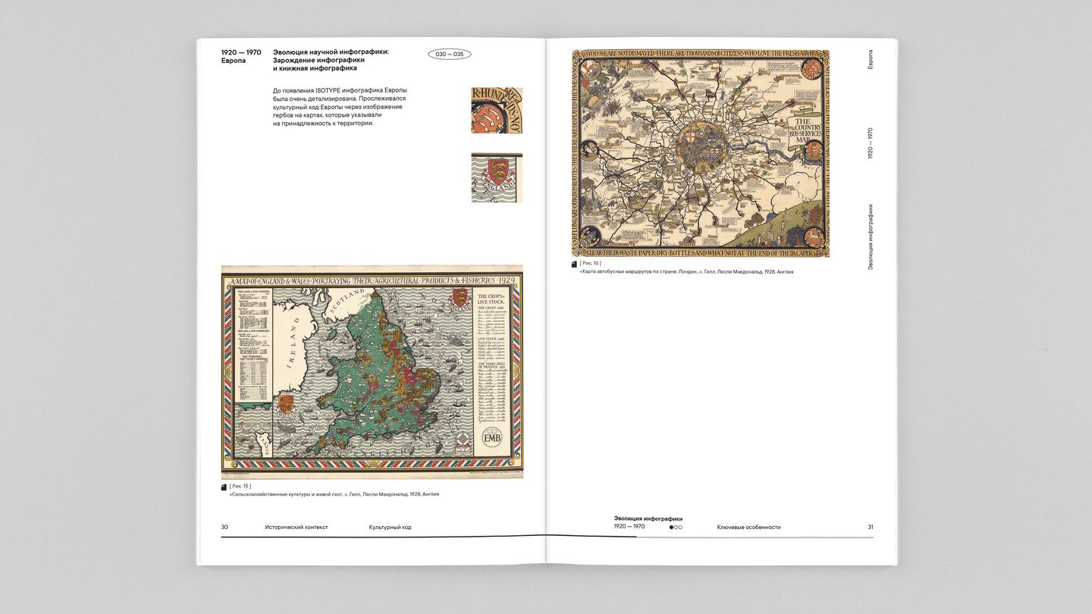Open the country bus services map image

pyautogui.click(x=701, y=153)
